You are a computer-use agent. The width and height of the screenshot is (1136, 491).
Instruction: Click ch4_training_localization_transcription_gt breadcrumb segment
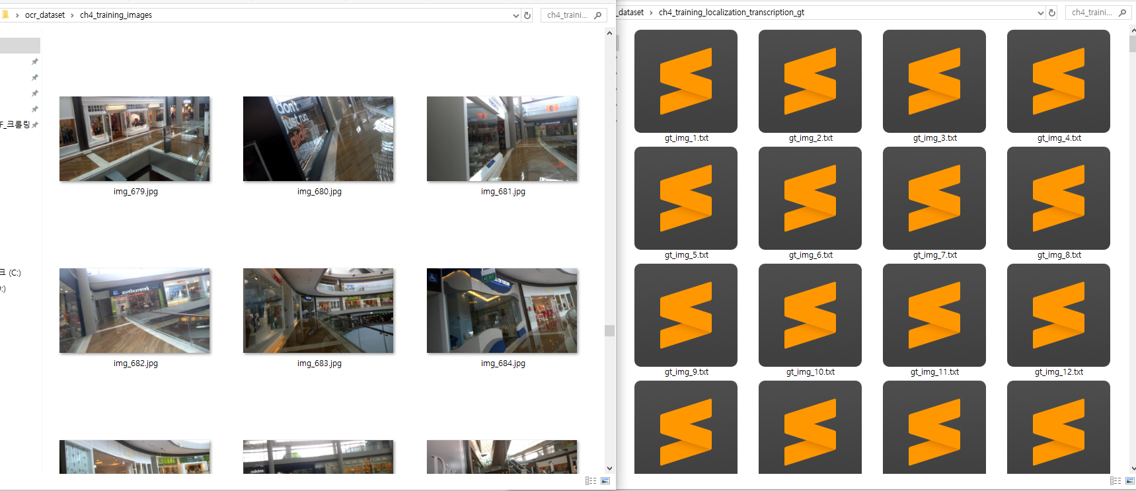(x=732, y=13)
